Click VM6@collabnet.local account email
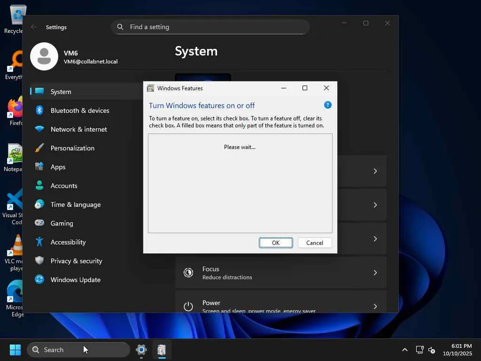Image resolution: width=481 pixels, height=361 pixels. tap(91, 62)
